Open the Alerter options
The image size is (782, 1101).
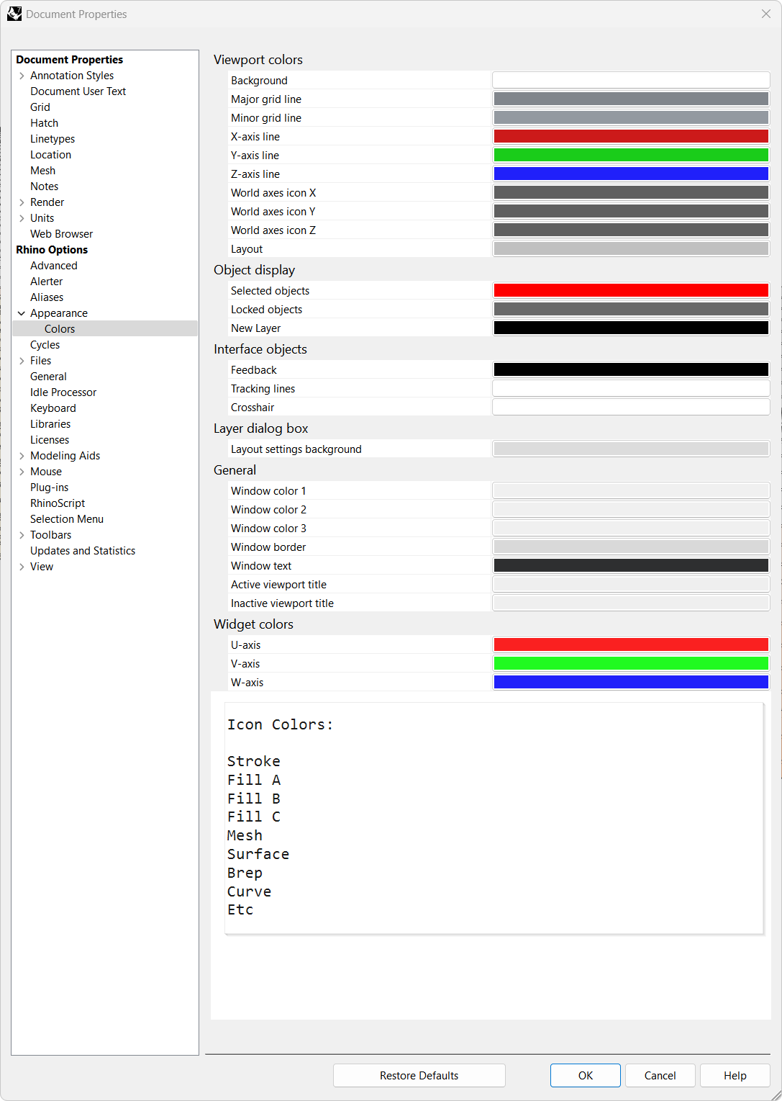click(46, 282)
